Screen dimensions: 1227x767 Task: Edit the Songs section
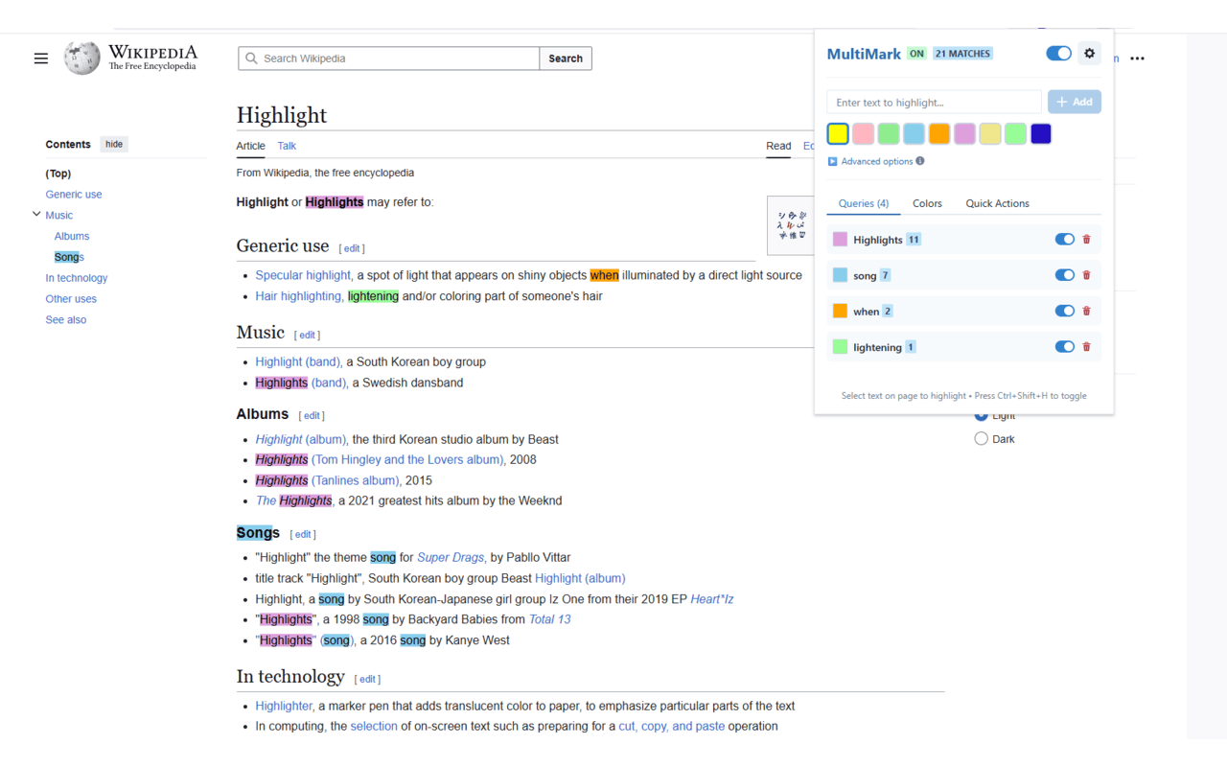pyautogui.click(x=303, y=534)
